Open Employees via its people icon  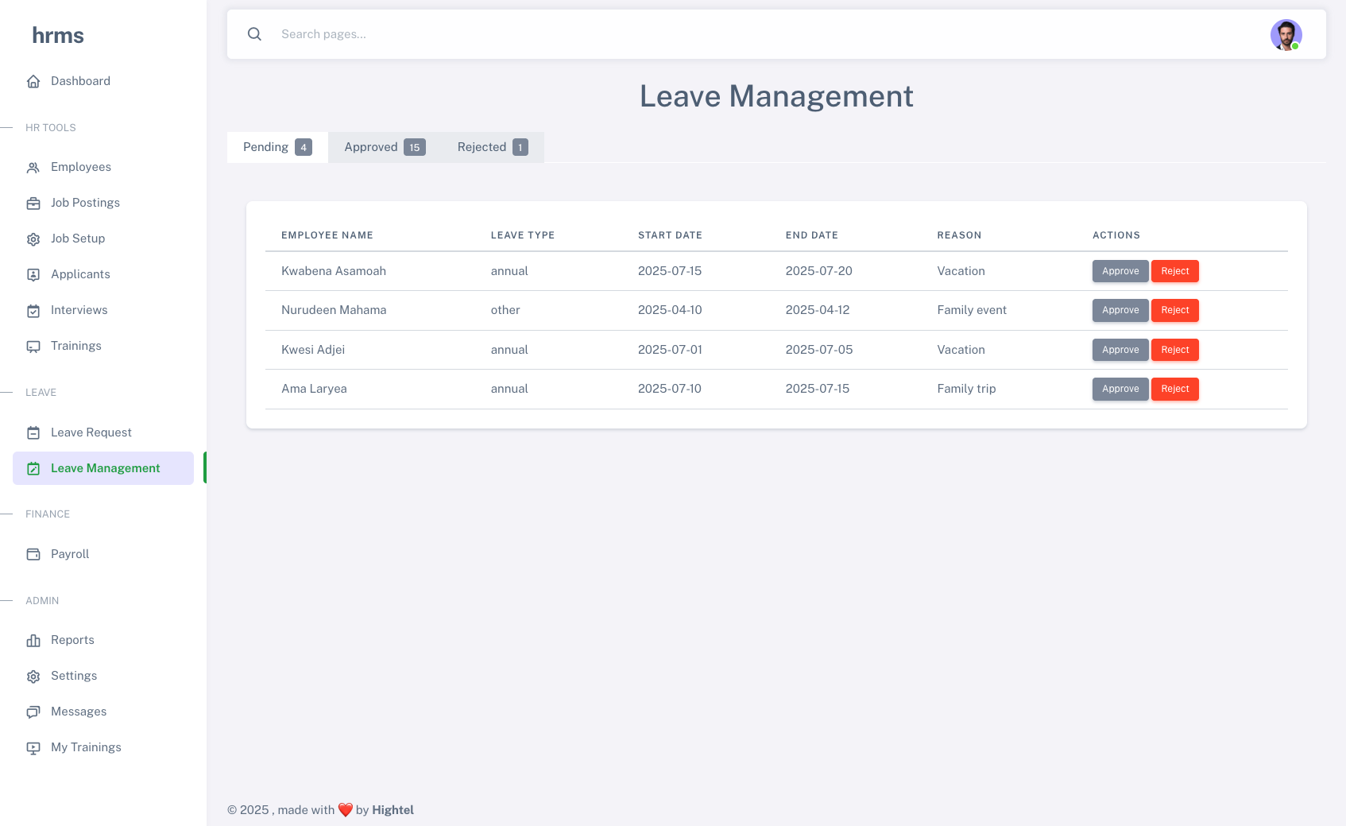click(x=33, y=168)
